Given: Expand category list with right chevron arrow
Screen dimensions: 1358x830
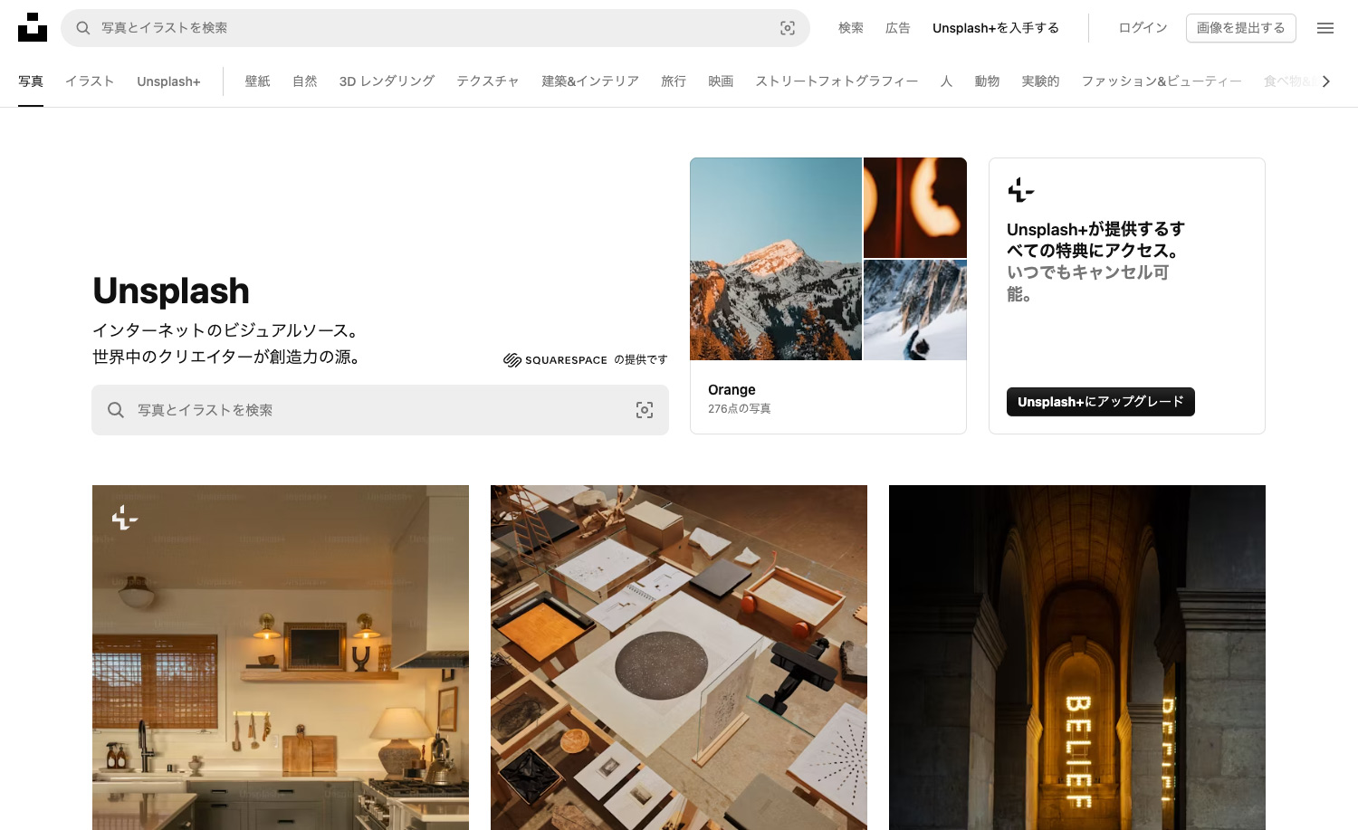Looking at the screenshot, I should click(x=1326, y=81).
